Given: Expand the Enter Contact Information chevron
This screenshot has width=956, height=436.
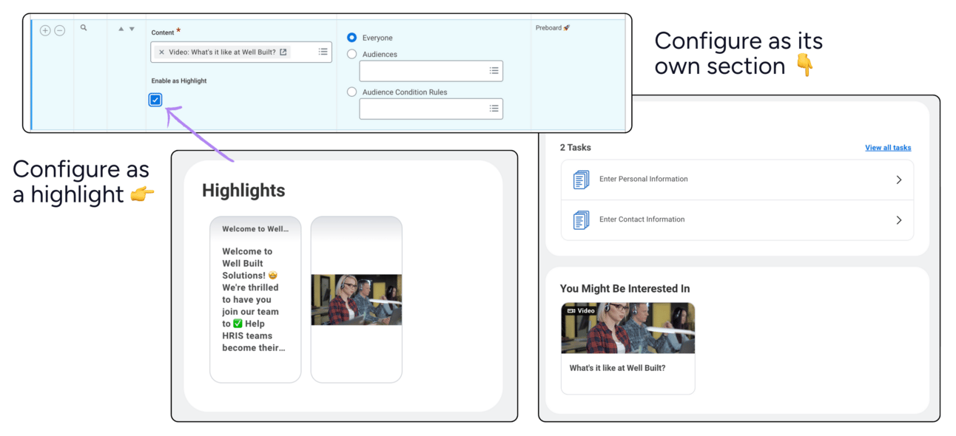Looking at the screenshot, I should [x=899, y=220].
